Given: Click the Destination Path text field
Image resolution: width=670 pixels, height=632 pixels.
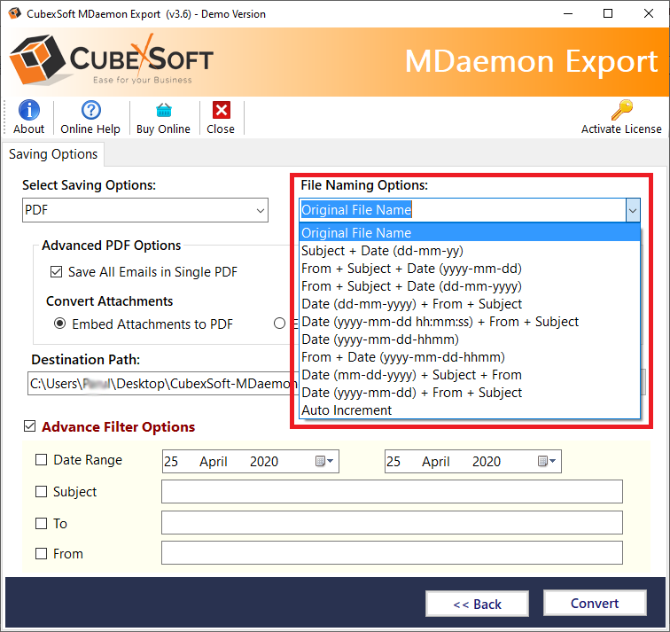Looking at the screenshot, I should point(162,383).
